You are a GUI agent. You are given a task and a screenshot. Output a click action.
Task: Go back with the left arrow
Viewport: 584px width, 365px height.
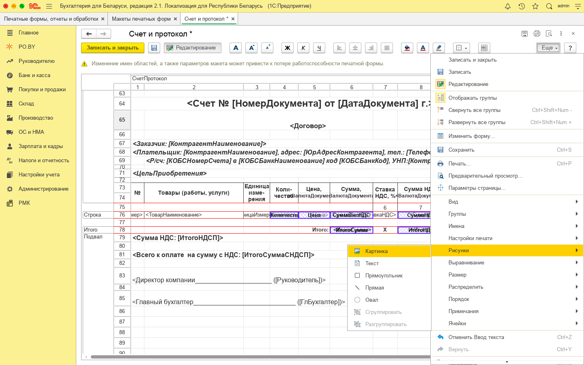pos(89,34)
